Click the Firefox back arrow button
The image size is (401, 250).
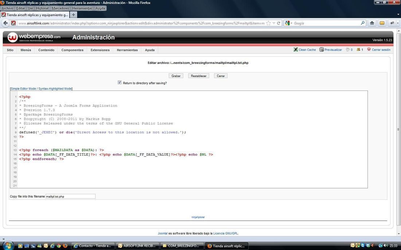pyautogui.click(x=5, y=23)
